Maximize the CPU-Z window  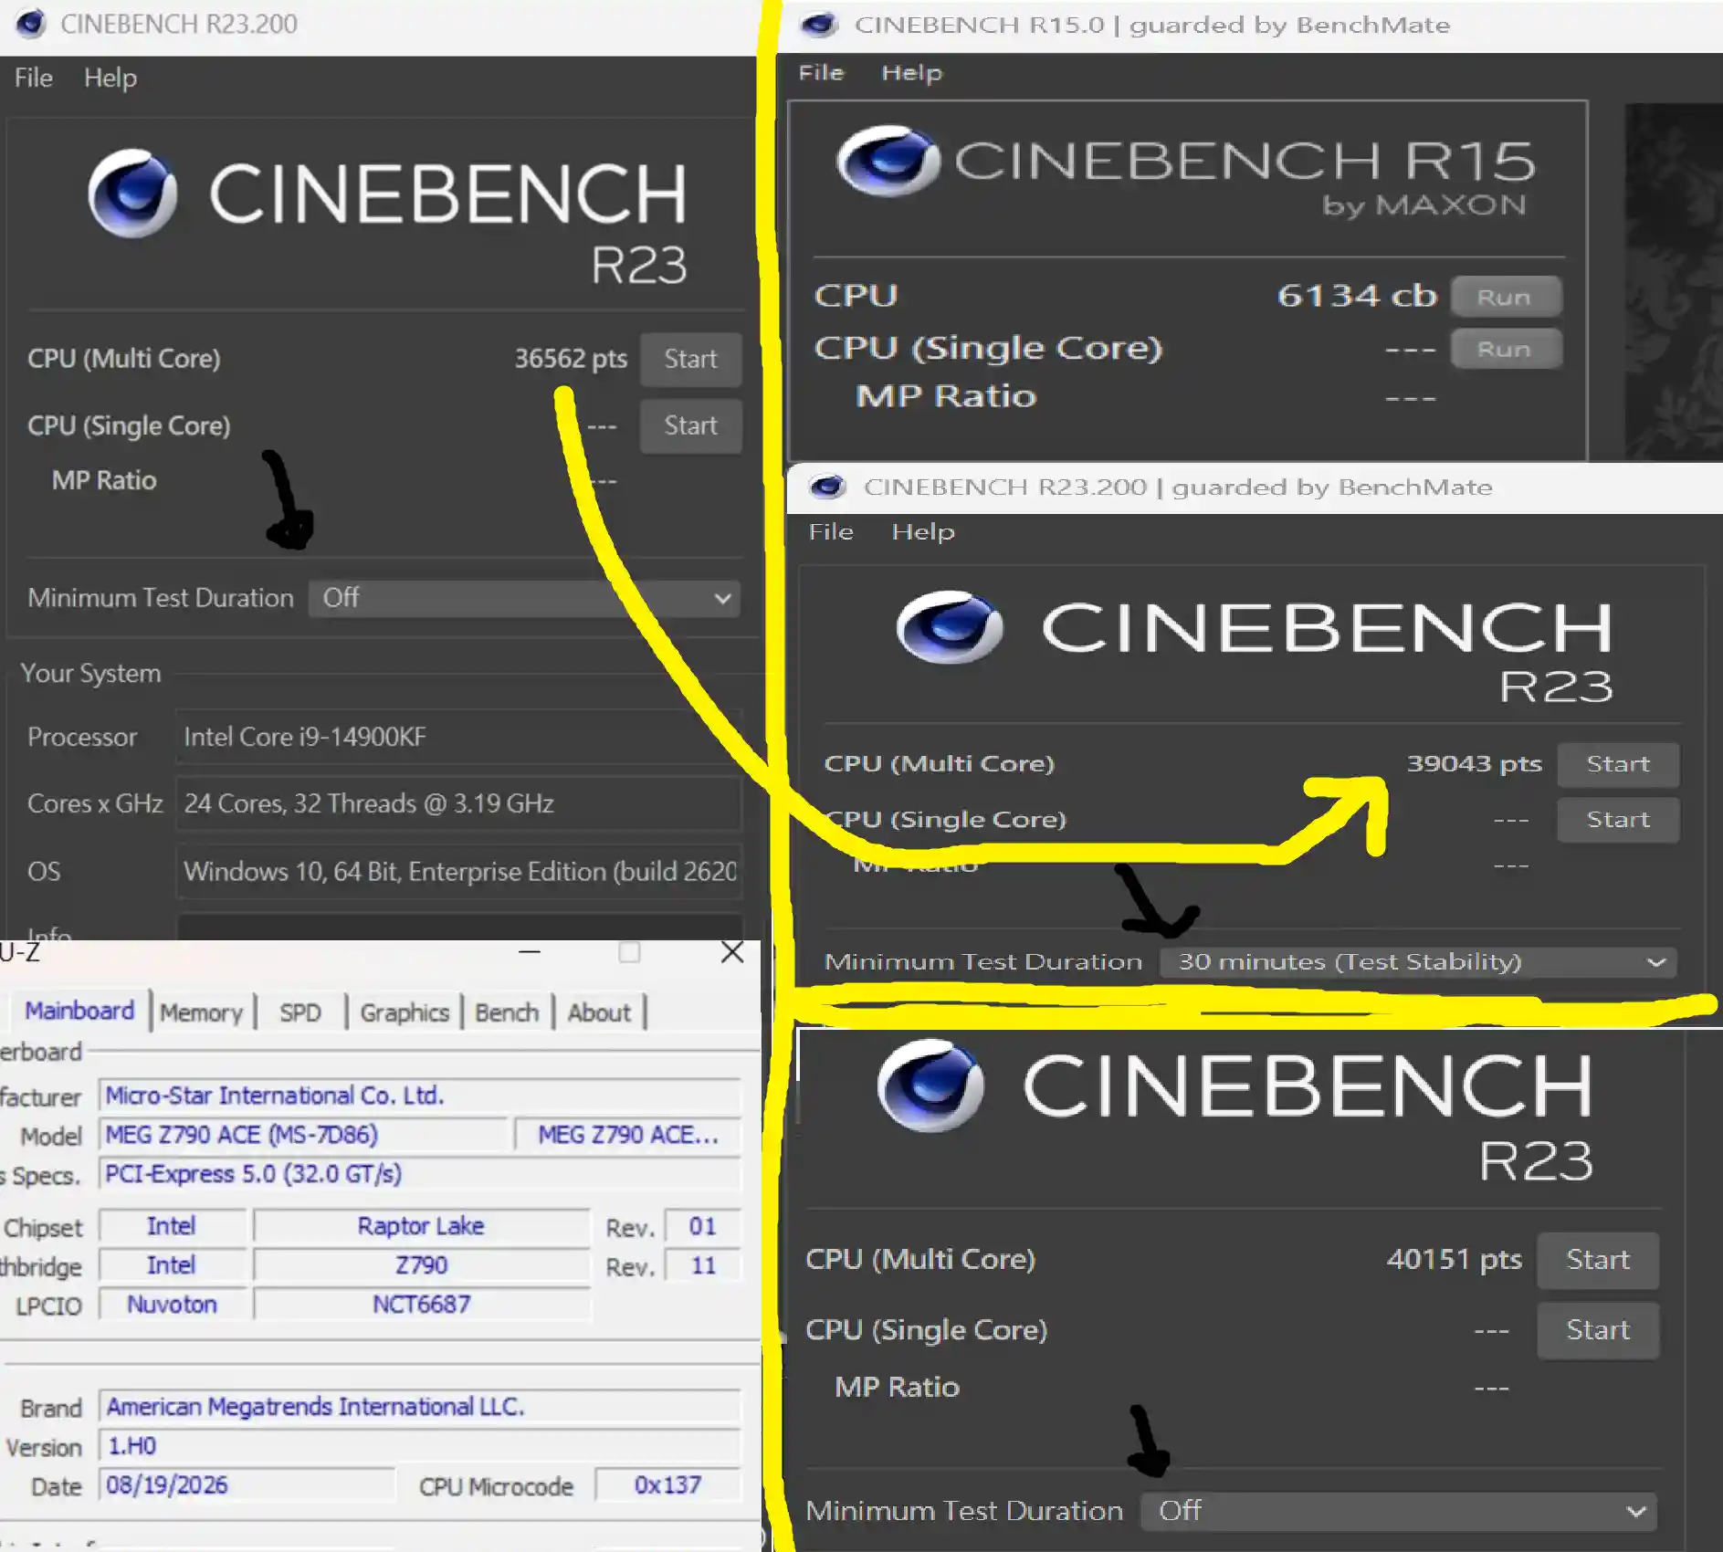coord(629,952)
